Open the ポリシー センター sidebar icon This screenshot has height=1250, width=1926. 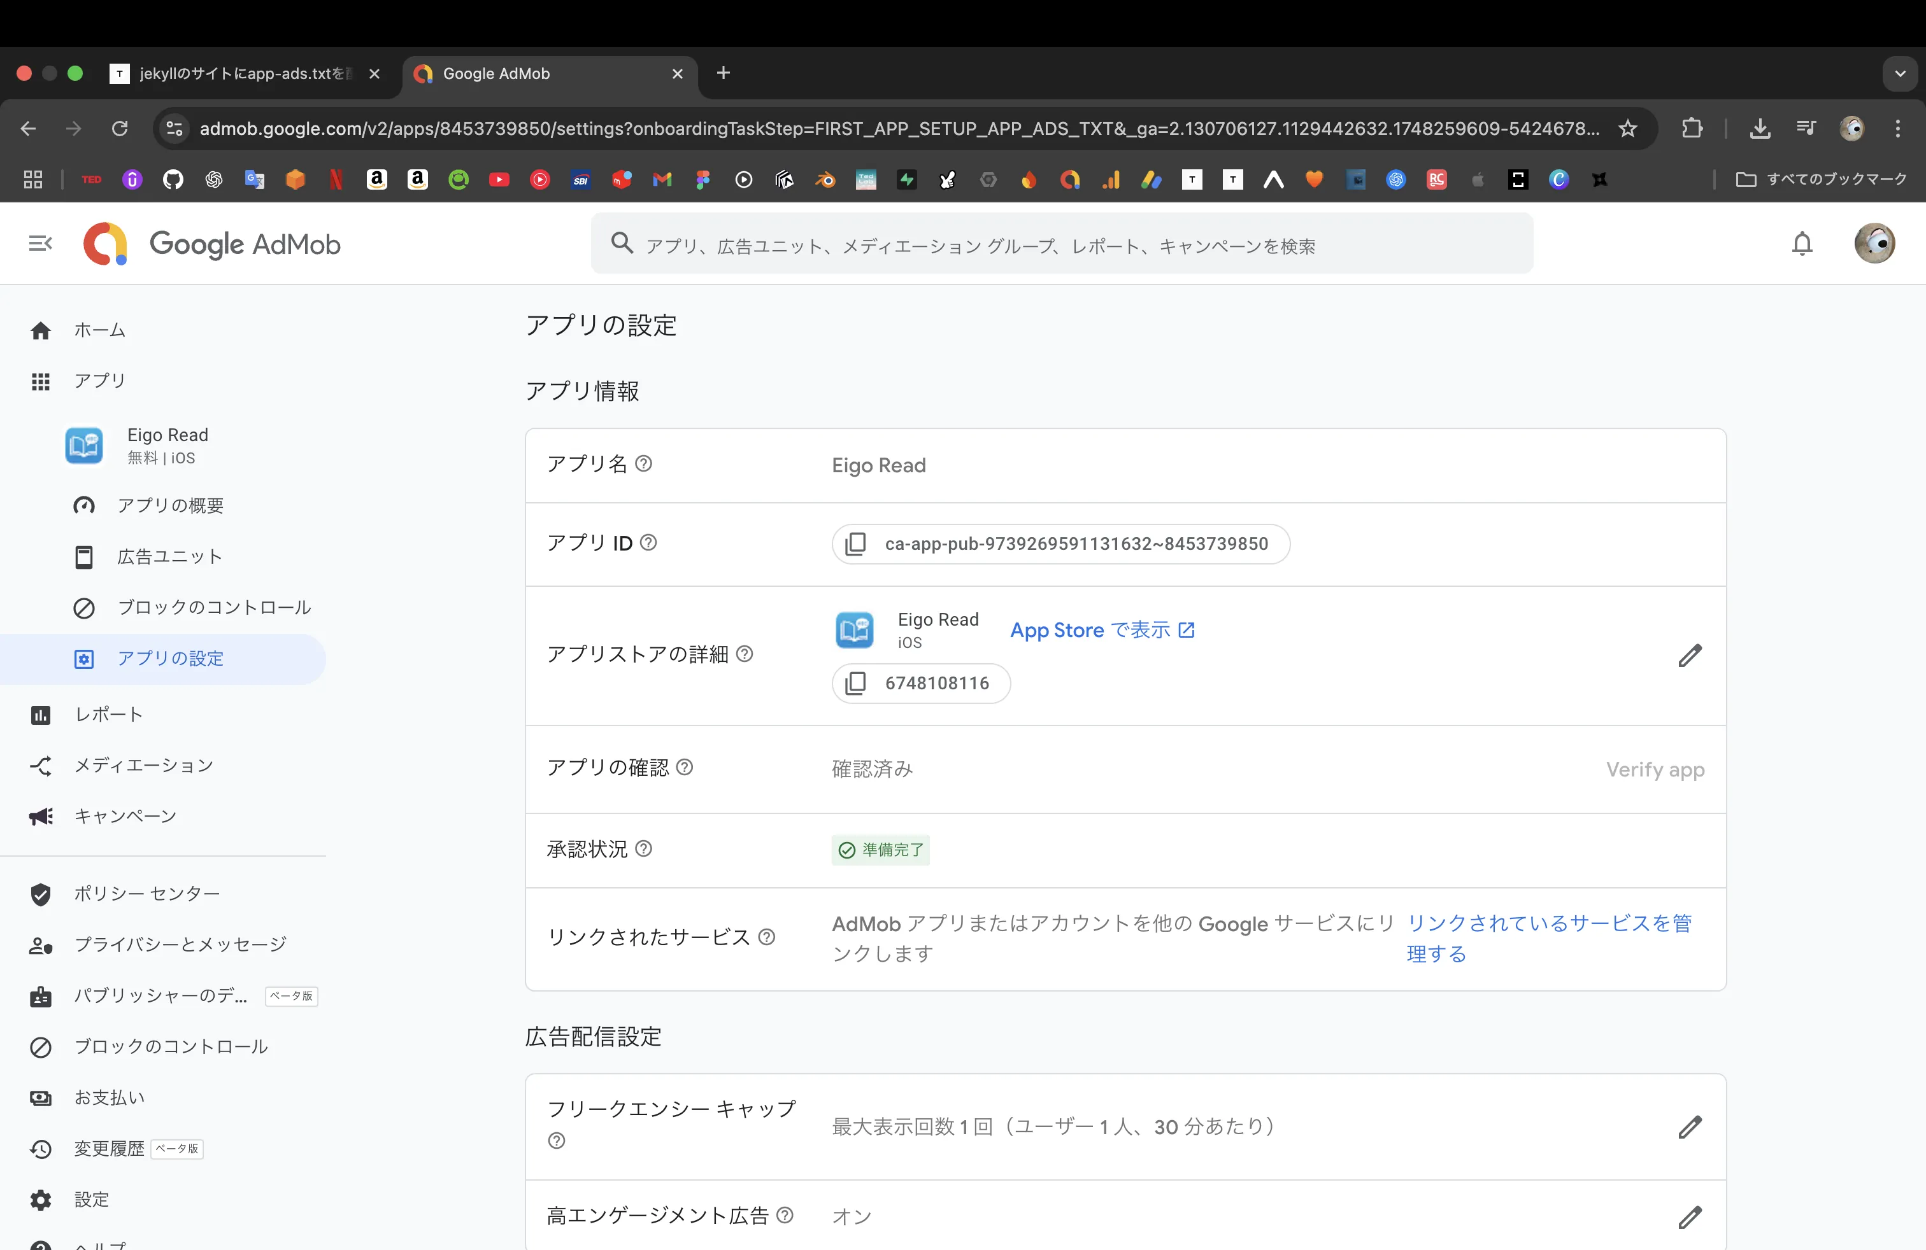pos(146,894)
